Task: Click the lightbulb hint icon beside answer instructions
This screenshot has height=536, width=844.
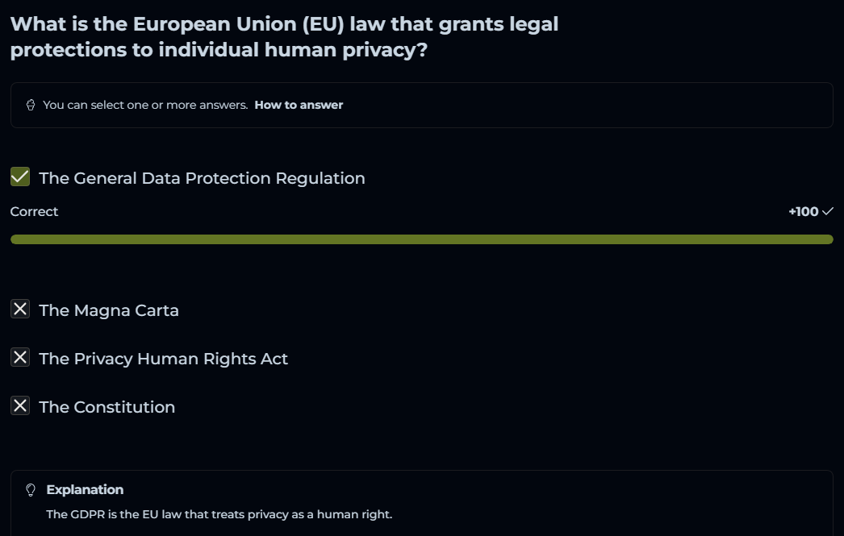Action: pyautogui.click(x=31, y=105)
